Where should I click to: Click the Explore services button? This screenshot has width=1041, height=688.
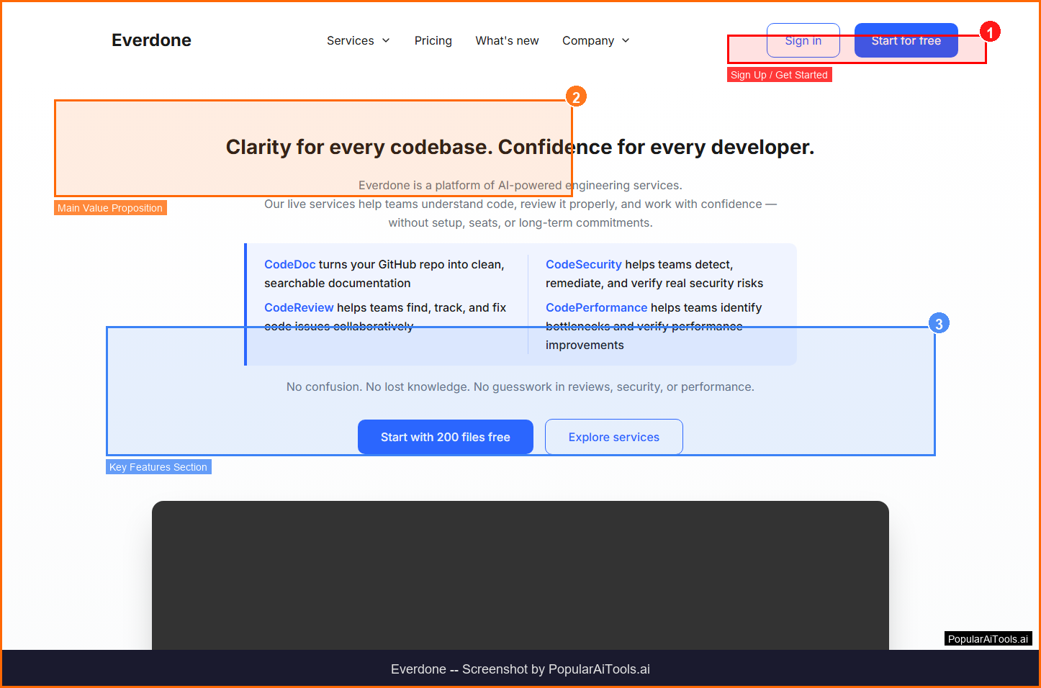click(613, 437)
